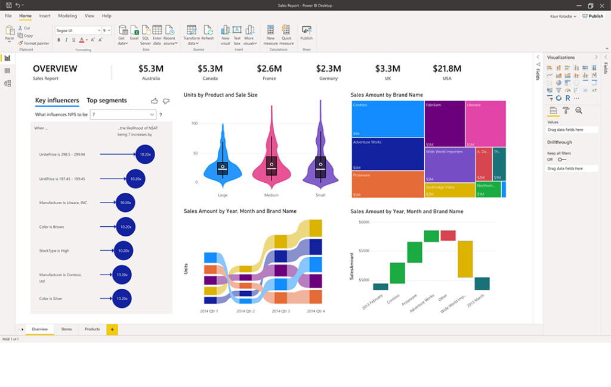Click the question mark help next to NPS
The width and height of the screenshot is (611, 387).
pyautogui.click(x=161, y=115)
